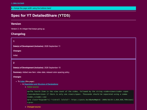This screenshot has height=110, width=147.
Task: Expand the 'change the page width' details bar
Action: pyautogui.click(x=73, y=8)
